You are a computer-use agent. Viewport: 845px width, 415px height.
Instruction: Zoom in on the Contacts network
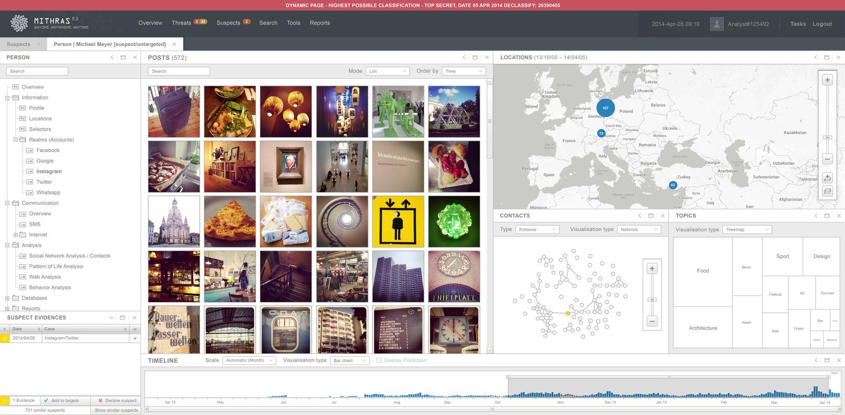tap(652, 268)
